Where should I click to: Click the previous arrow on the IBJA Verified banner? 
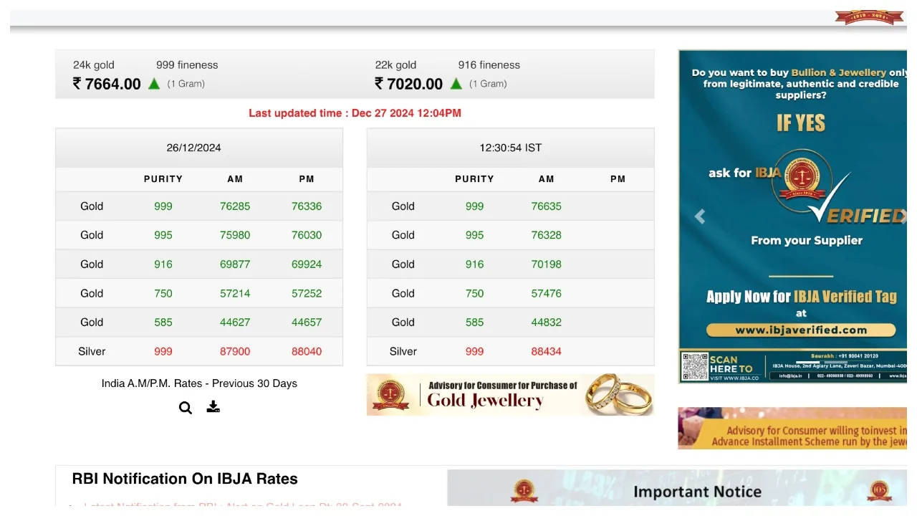[700, 216]
